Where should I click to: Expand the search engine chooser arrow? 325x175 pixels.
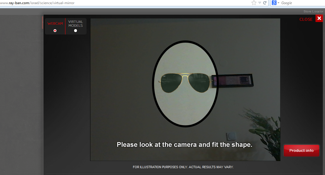279,3
